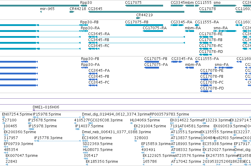This screenshot has height=166, width=251.
Task: Select protein CG17075-PA
Action: tap(156, 65)
